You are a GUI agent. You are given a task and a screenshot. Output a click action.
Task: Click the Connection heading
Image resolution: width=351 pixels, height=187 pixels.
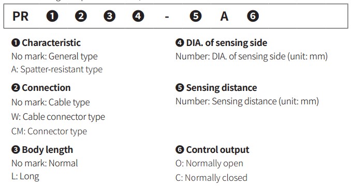[46, 88]
